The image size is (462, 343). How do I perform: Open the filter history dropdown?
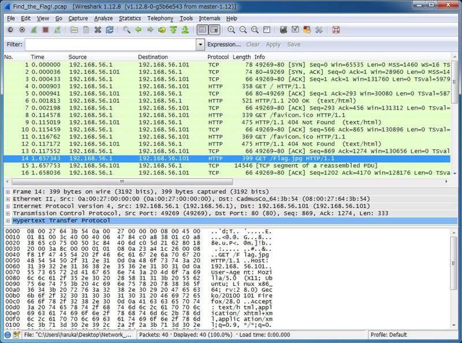coord(200,44)
